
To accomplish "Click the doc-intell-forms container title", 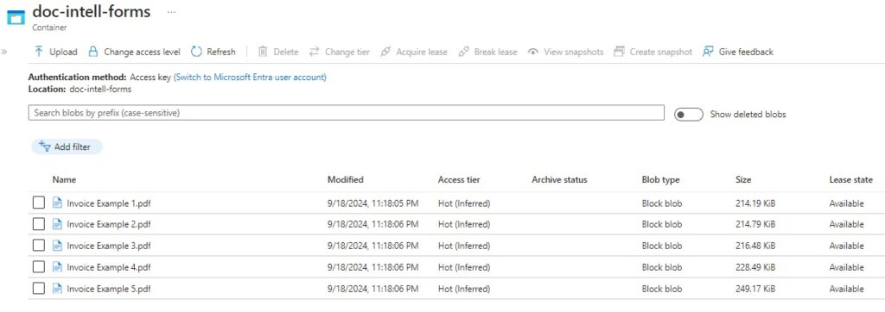I will click(92, 11).
